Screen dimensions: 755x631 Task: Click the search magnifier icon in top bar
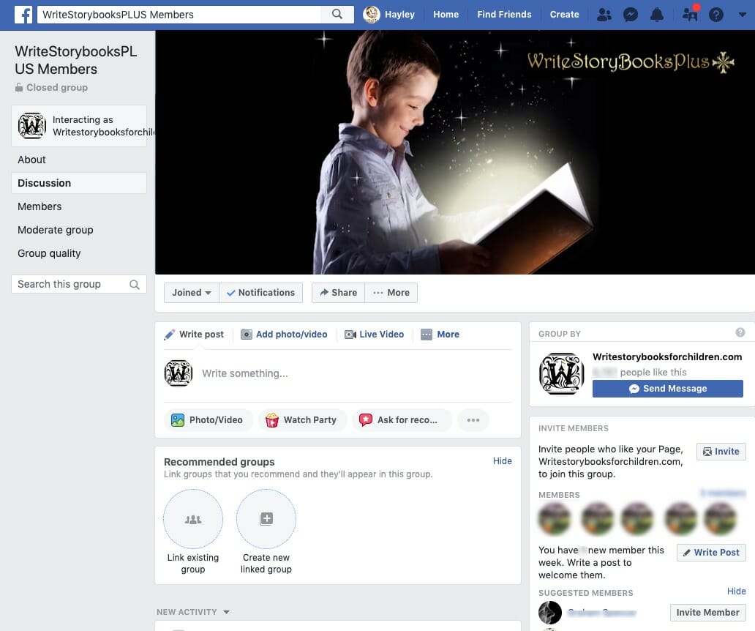click(337, 15)
